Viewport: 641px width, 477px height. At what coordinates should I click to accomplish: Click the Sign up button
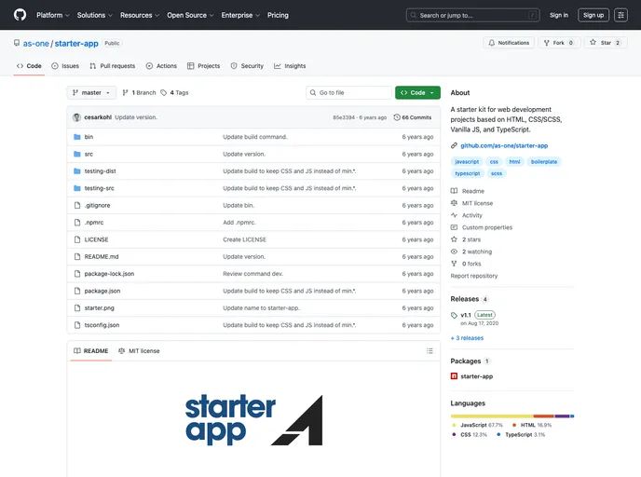coord(593,15)
